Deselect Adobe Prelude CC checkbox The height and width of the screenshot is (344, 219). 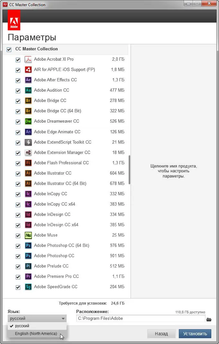[18, 267]
